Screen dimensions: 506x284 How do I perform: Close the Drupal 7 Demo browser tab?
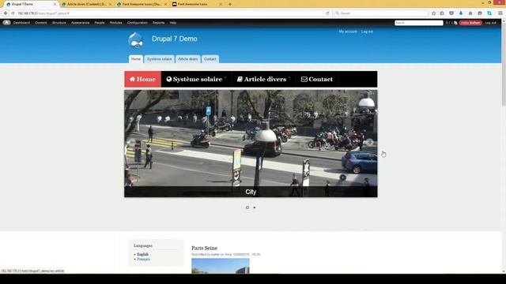(55, 4)
